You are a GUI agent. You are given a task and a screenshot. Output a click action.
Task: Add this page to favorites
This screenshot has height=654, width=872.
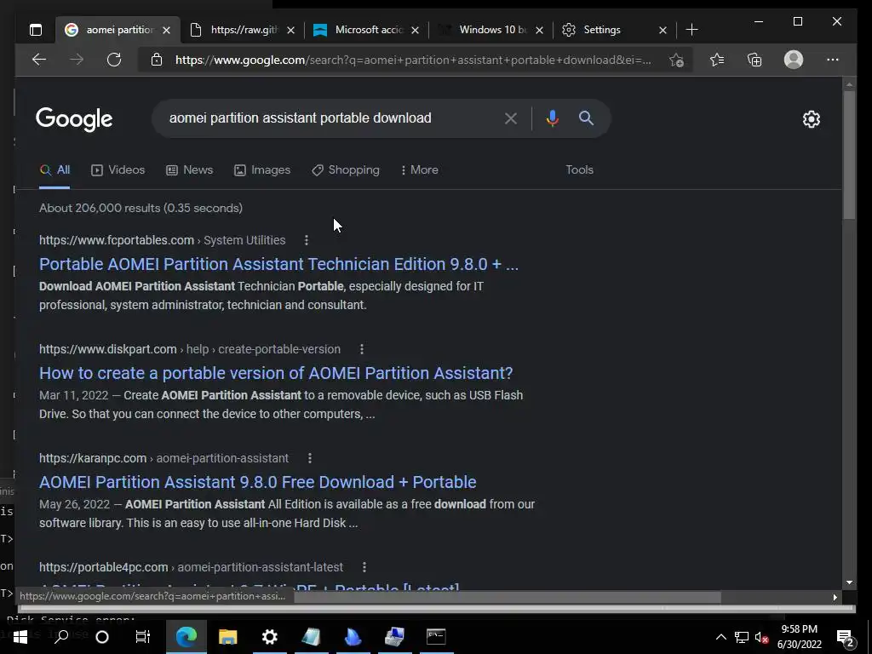pos(676,60)
